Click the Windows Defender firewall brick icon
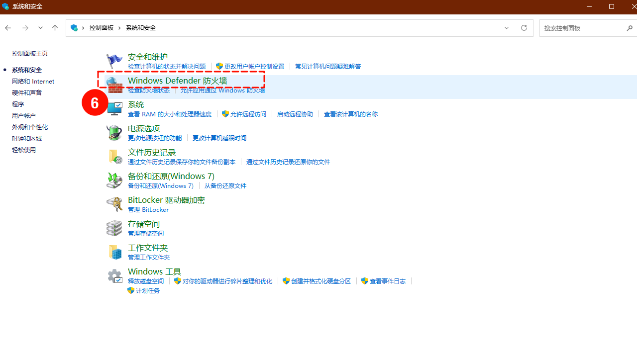Viewport: 637px width, 358px height. coord(114,85)
